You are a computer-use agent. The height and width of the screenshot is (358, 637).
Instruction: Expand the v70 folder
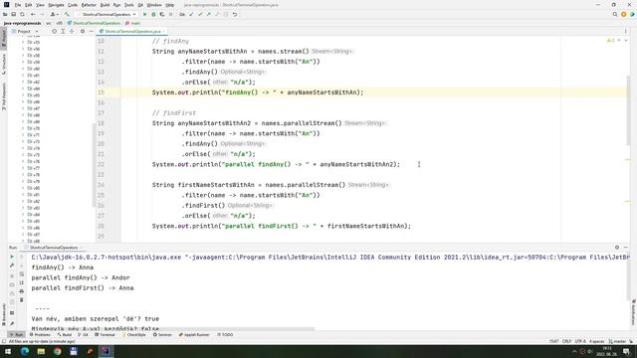(x=23, y=128)
